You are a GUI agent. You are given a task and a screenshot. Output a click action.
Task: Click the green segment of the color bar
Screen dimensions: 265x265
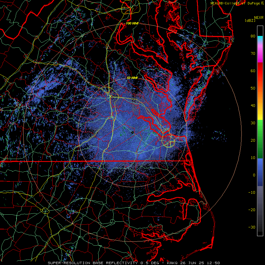(260, 139)
